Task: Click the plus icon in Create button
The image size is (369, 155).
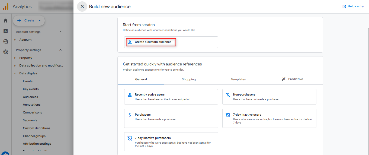Action: [19, 20]
